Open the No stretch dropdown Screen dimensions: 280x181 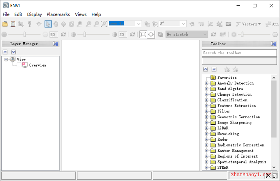coord(205,34)
